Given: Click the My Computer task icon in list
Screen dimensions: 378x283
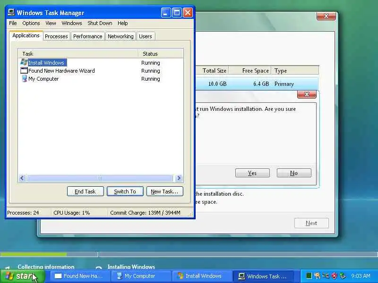Looking at the screenshot, I should (24, 79).
